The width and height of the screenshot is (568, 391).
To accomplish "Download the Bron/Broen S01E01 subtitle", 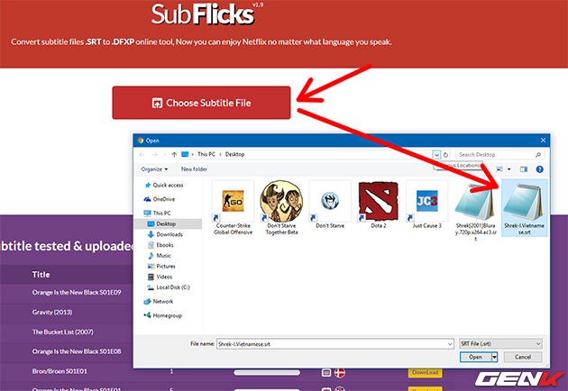I will tap(425, 373).
